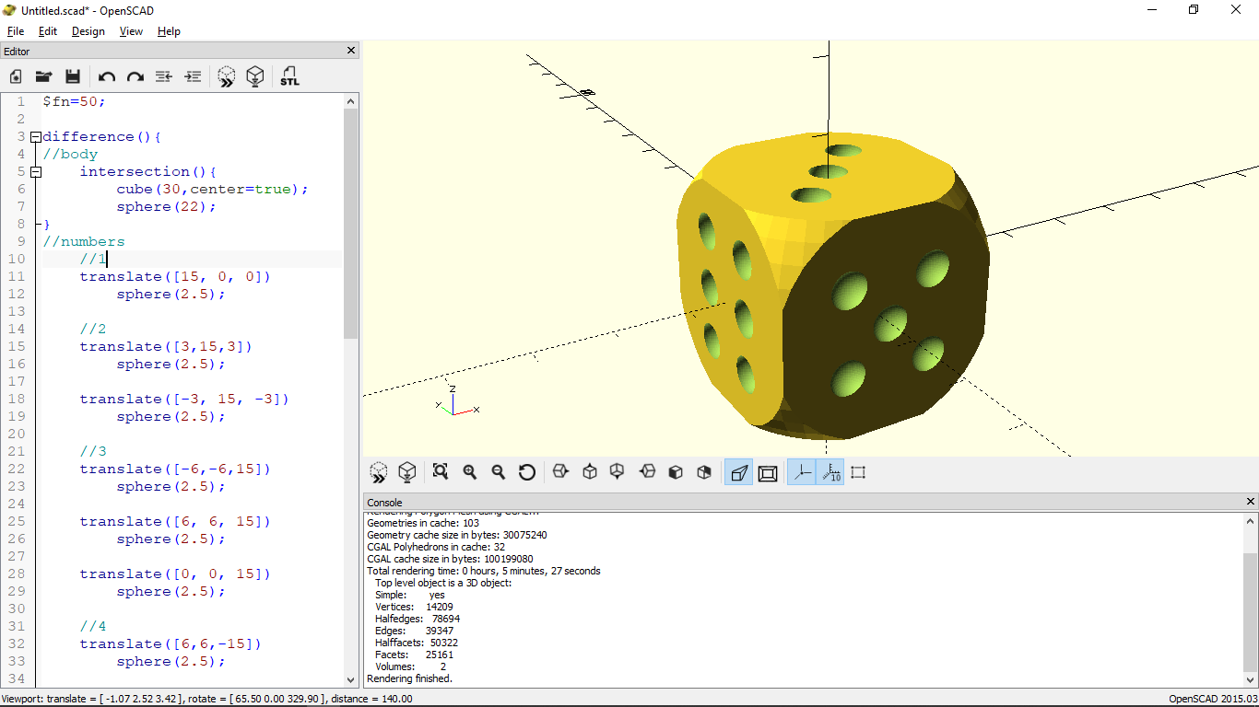Save the file using the floppy disk icon
1259x707 pixels.
click(73, 76)
